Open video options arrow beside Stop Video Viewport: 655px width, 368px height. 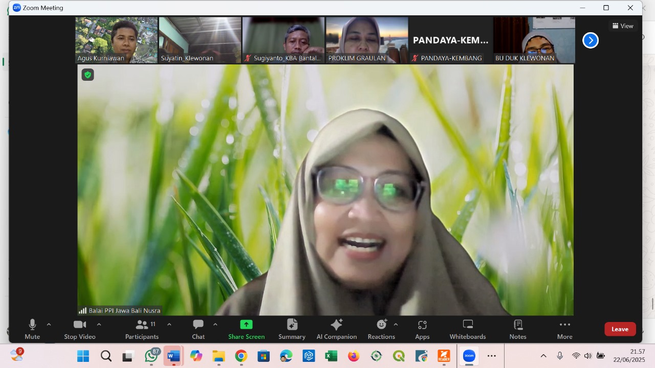(x=99, y=325)
